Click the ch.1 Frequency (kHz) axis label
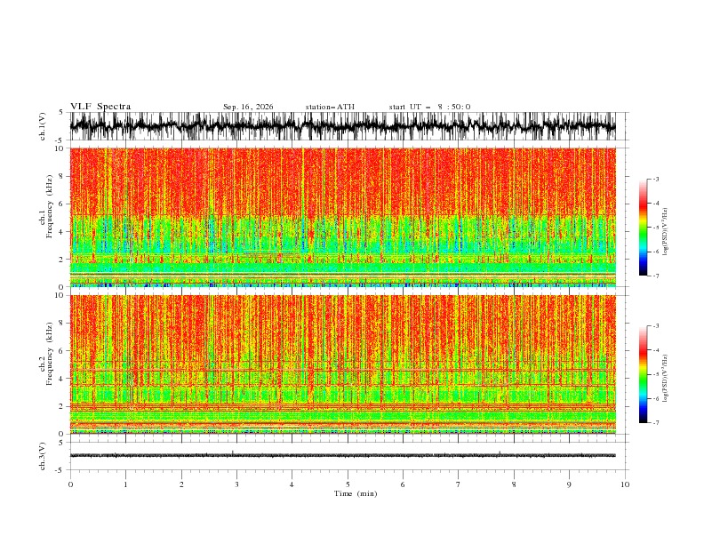704x544 pixels. [x=46, y=217]
